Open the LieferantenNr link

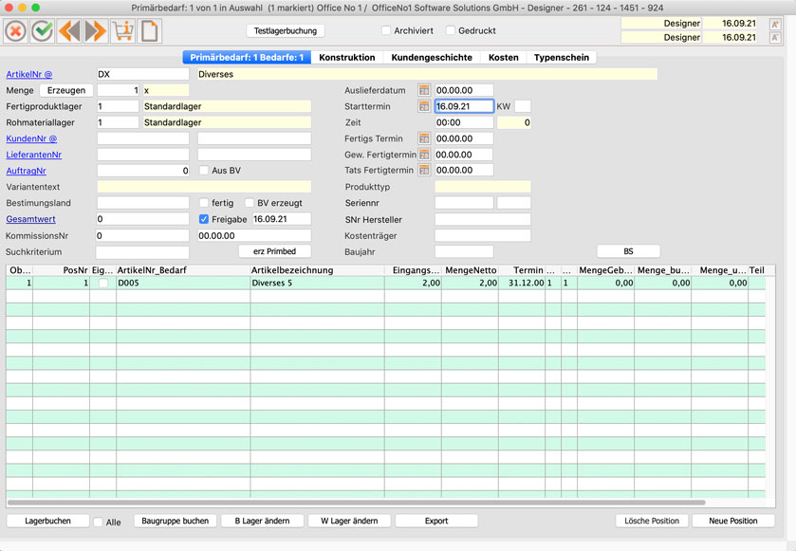click(x=33, y=155)
